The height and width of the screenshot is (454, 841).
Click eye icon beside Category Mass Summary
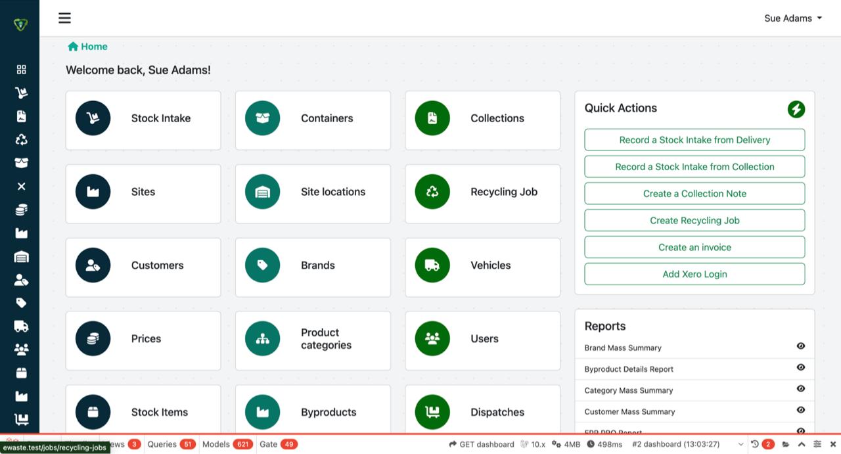800,389
